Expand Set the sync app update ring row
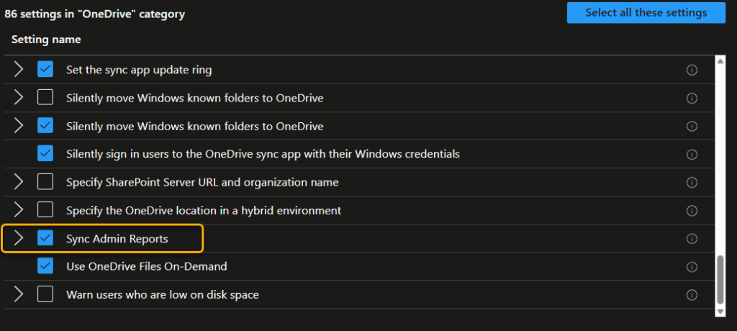This screenshot has width=737, height=331. point(18,70)
